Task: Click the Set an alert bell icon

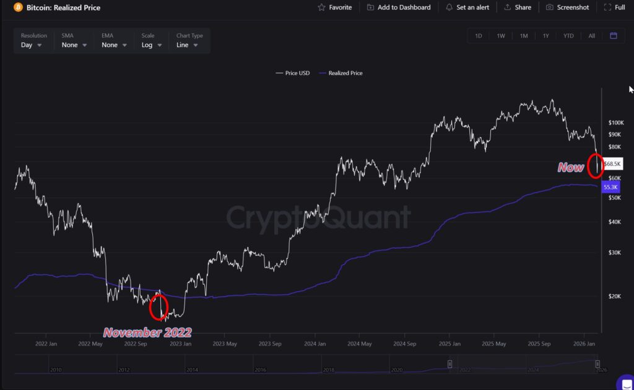Action: click(449, 7)
